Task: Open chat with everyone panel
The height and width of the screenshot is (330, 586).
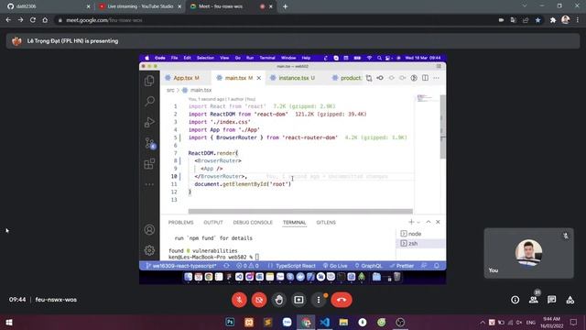Action: click(x=551, y=300)
